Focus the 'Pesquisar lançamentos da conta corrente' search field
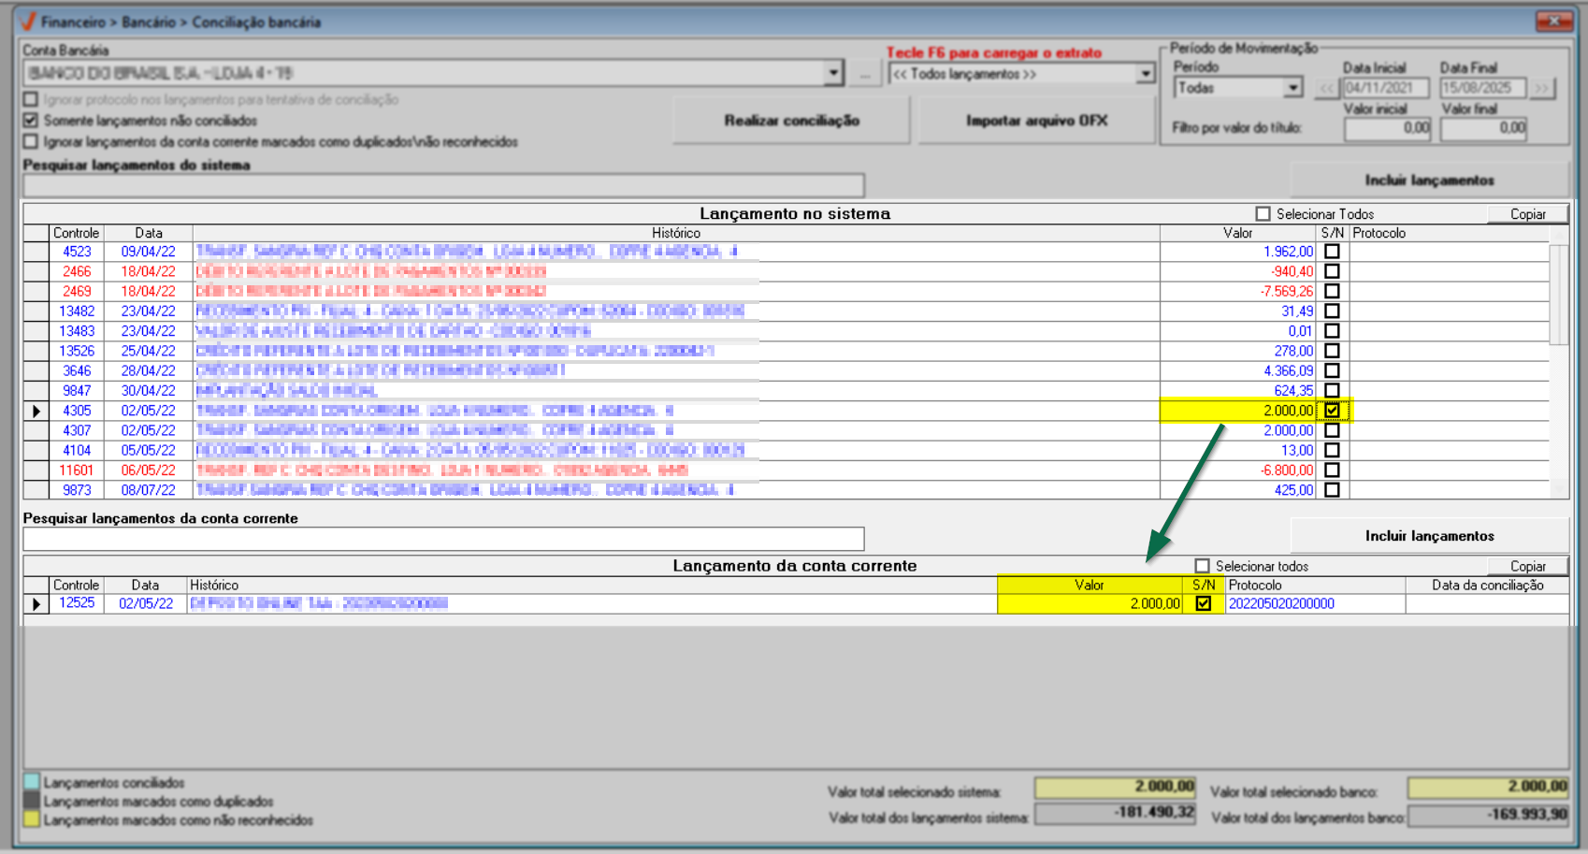Viewport: 1588px width, 854px height. coord(443,539)
